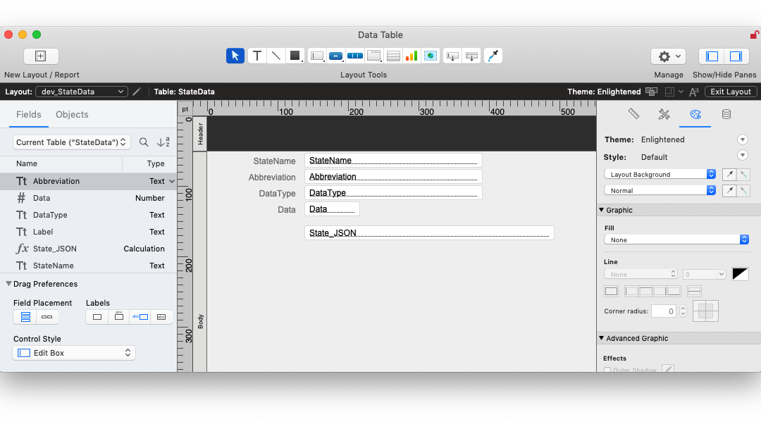Click the Part tool icon

(x=471, y=56)
